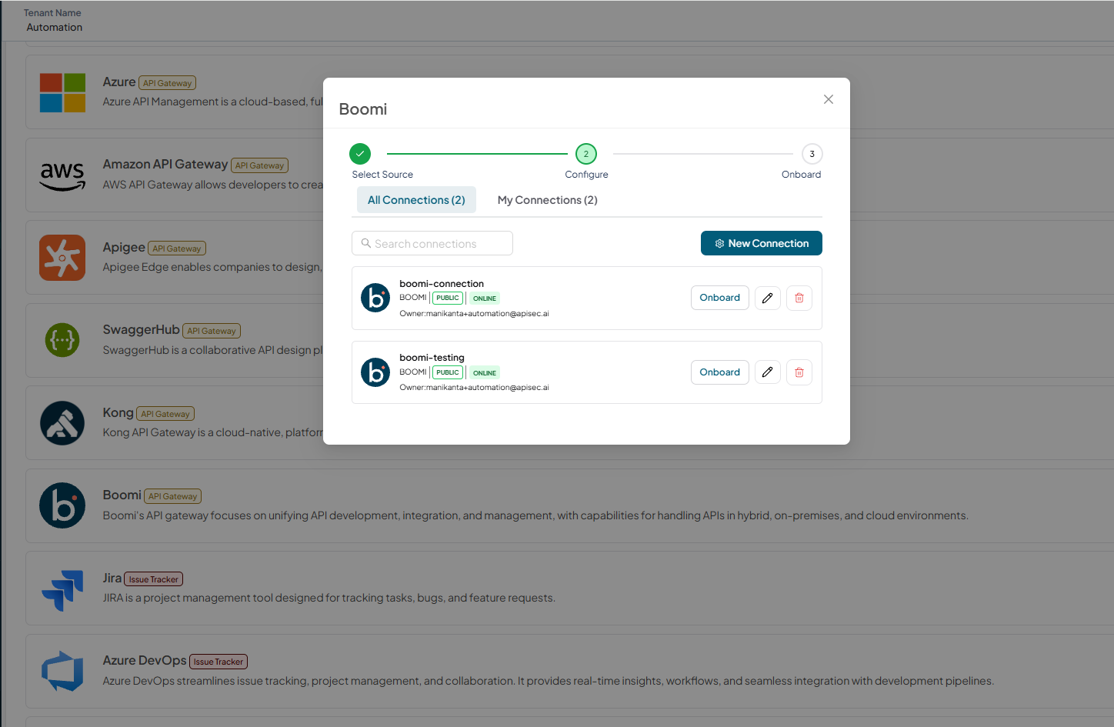Click the Apigee heading in background
This screenshot has width=1114, height=727.
[124, 247]
